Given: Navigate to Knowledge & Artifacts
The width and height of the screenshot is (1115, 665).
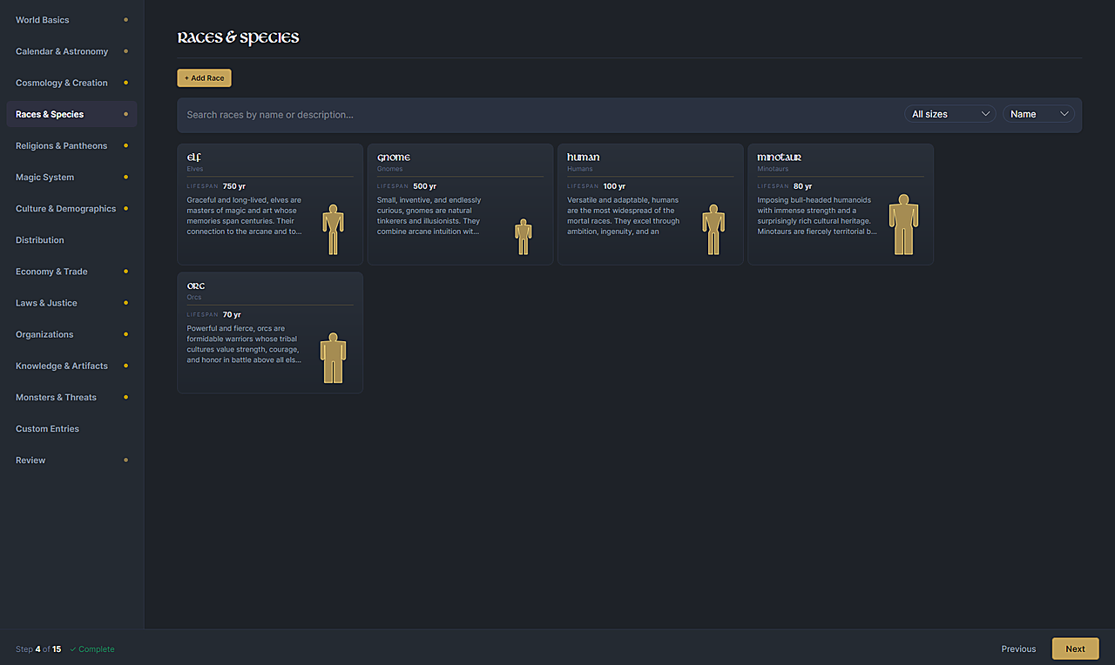Looking at the screenshot, I should click(71, 366).
